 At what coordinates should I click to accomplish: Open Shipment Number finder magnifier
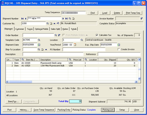coord(70,19)
